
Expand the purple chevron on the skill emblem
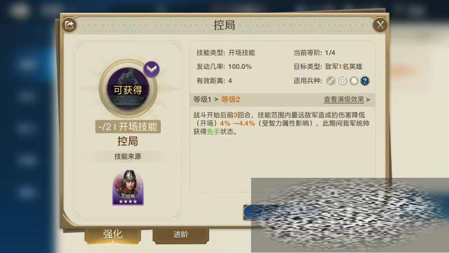[151, 69]
